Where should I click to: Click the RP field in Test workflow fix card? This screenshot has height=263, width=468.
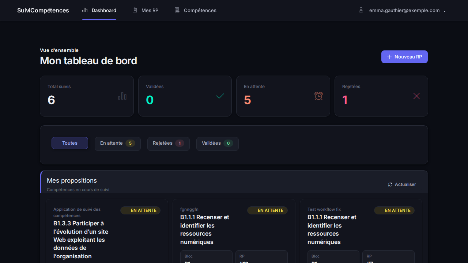coord(388,257)
